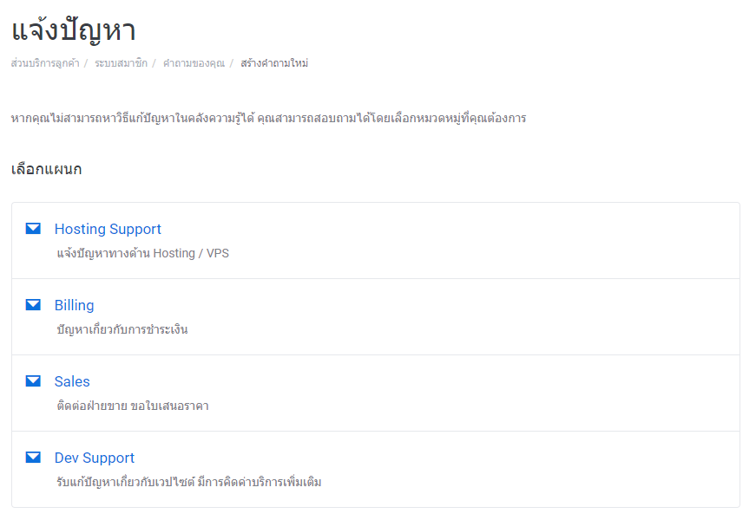756x520 pixels.
Task: Click the สร้างคำถามใหม่ breadcrumb text
Action: click(x=274, y=63)
